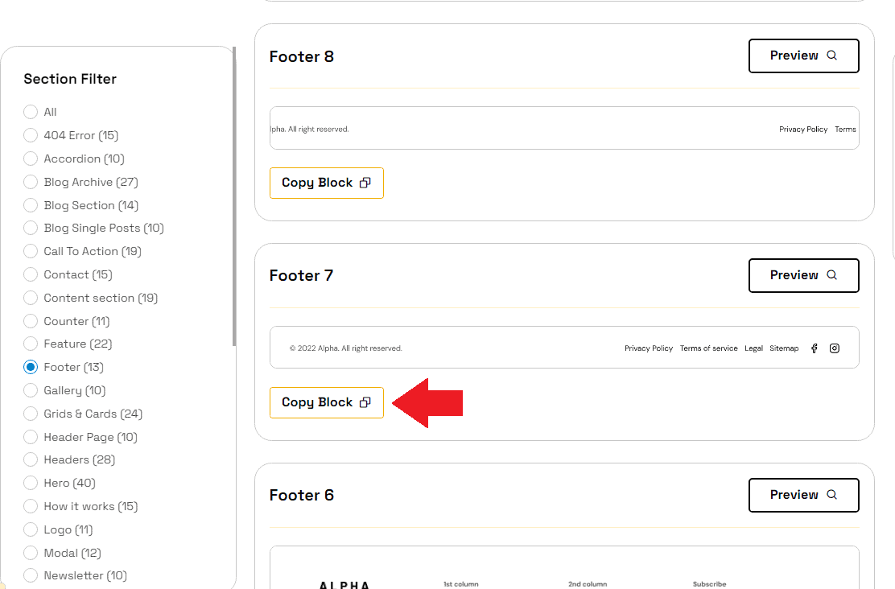Image resolution: width=895 pixels, height=589 pixels.
Task: Click the Section Filter heading
Action: click(70, 79)
